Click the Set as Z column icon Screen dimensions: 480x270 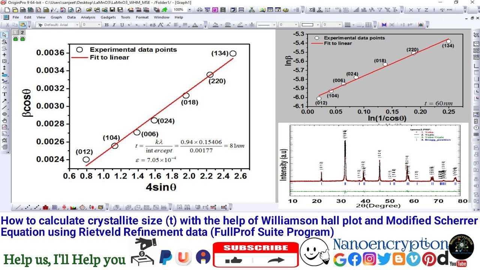(426, 10)
